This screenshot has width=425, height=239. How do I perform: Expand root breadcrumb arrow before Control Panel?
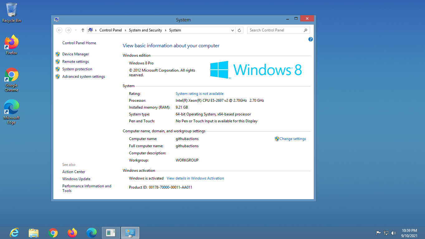click(96, 30)
